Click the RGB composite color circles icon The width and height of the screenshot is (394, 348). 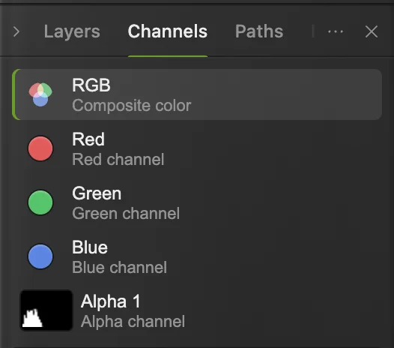(40, 94)
